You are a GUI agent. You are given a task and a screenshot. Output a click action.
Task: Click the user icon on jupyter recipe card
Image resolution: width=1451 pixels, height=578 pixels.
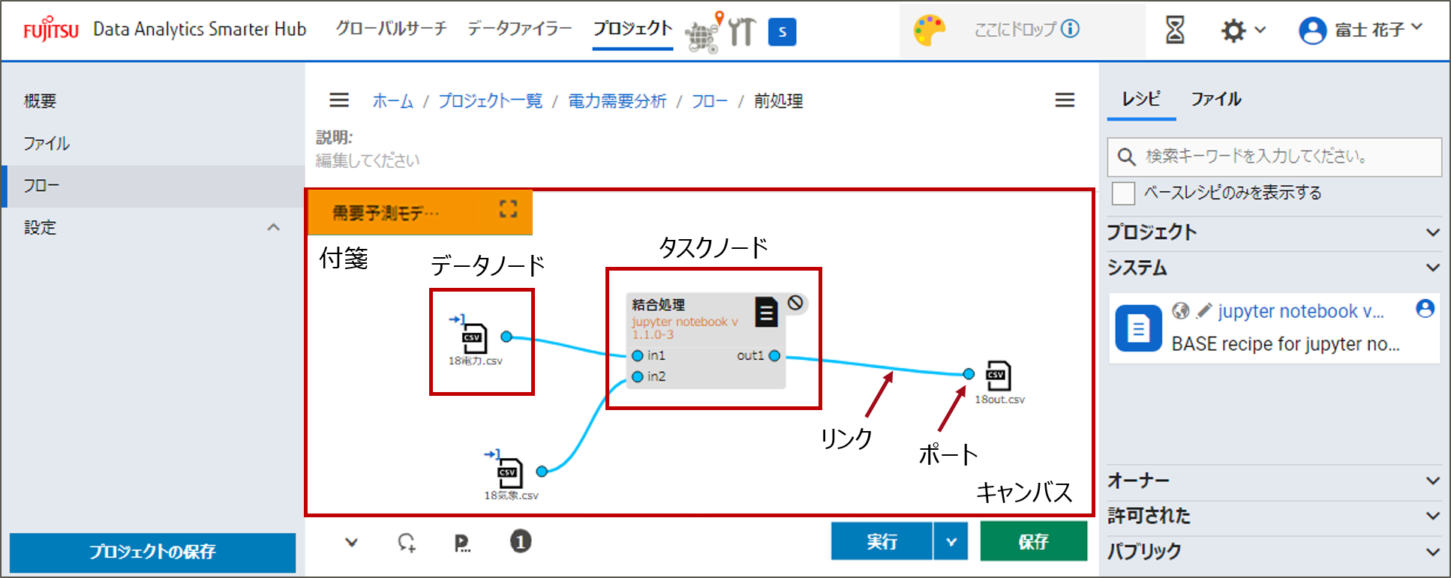pos(1425,308)
